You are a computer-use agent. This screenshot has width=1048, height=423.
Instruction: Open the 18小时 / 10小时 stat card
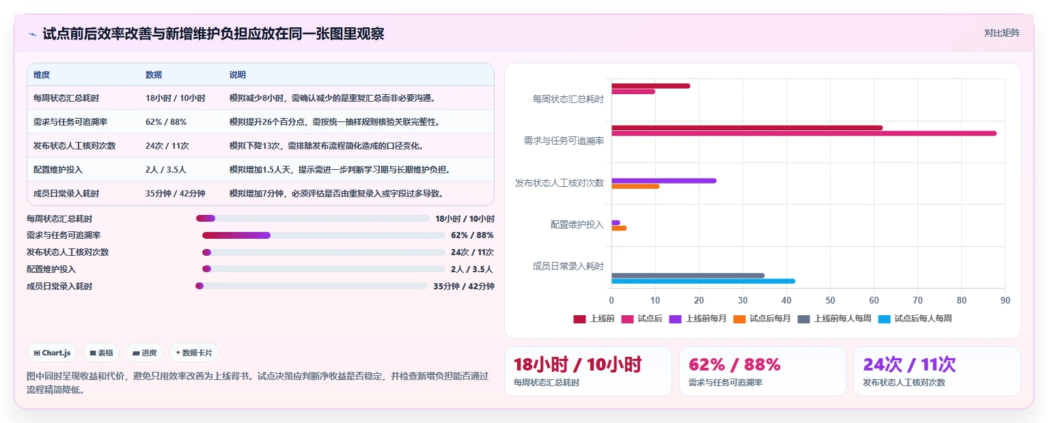click(588, 371)
